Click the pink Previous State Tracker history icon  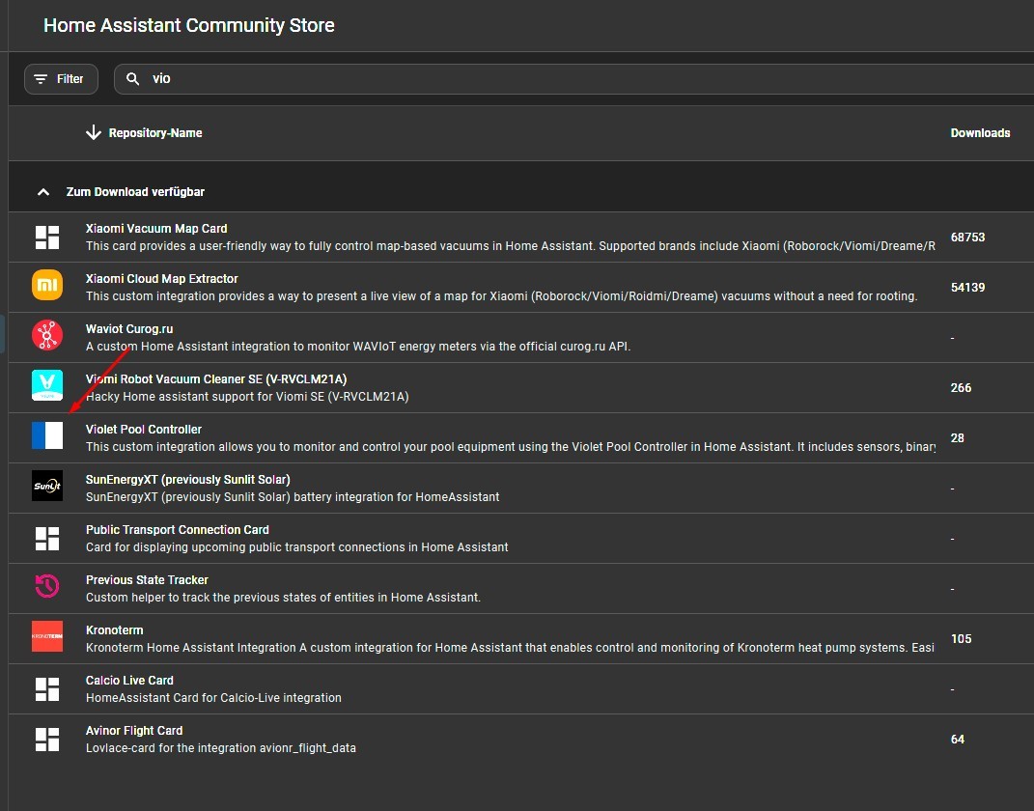[46, 586]
